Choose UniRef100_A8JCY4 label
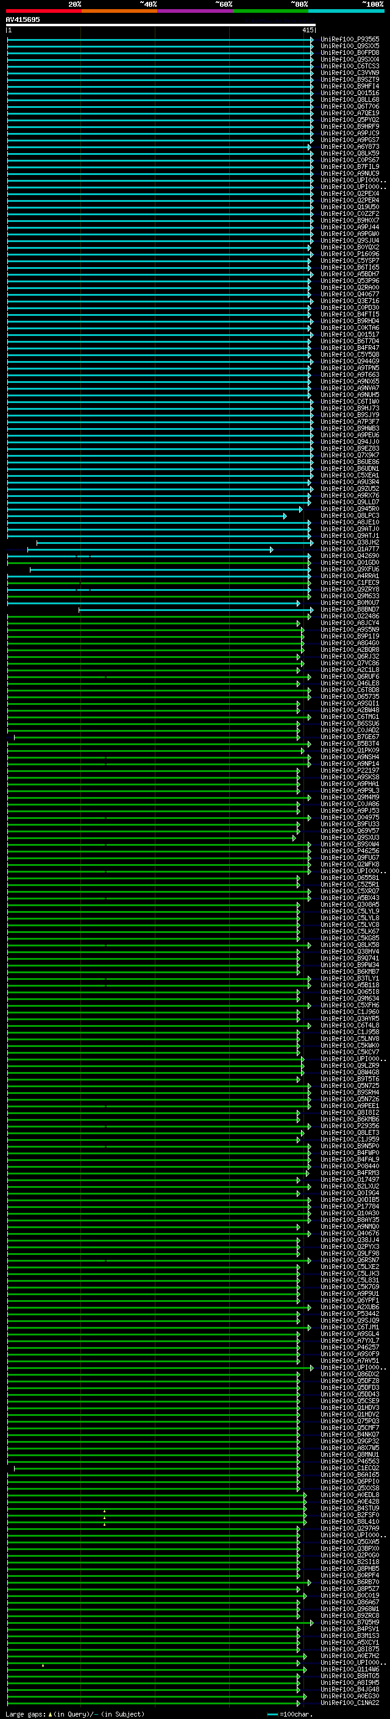Image resolution: width=390 pixels, height=1719 pixels. click(x=350, y=623)
